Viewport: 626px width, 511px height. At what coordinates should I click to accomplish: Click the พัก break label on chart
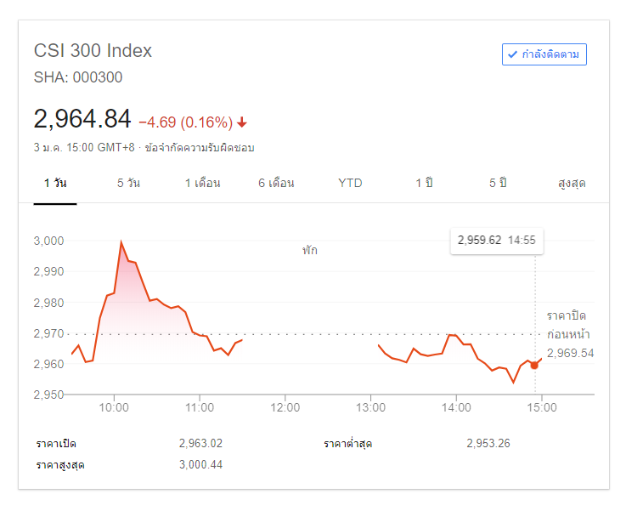(x=310, y=251)
